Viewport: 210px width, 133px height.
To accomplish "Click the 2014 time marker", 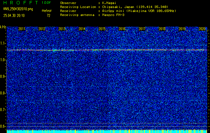I will pyautogui.click(x=82, y=29).
